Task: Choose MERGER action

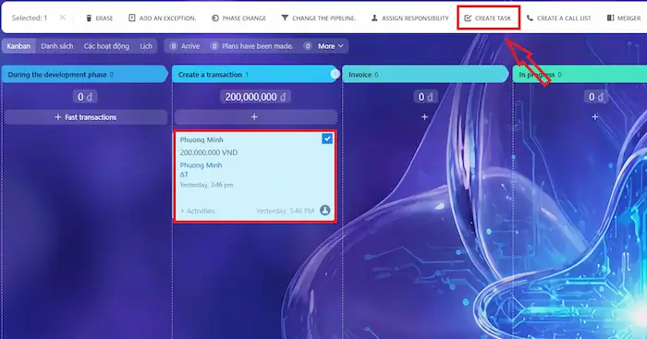Action: 629,18
